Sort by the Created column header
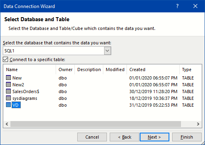This screenshot has width=205, height=145. coord(153,70)
